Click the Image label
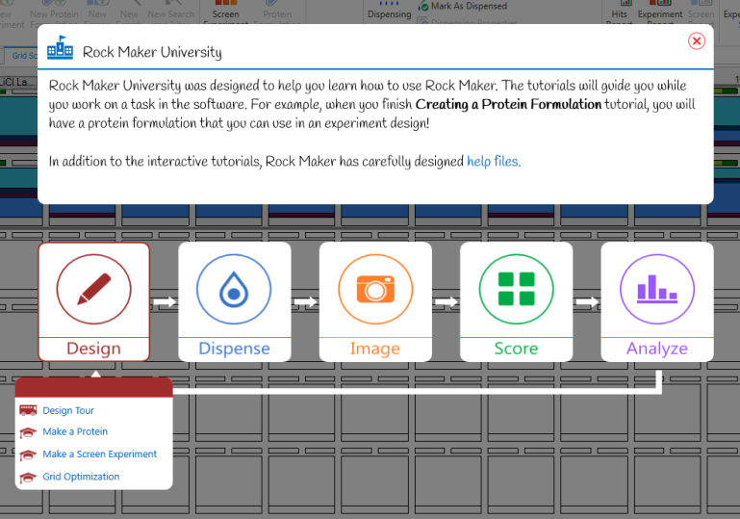 coord(375,349)
